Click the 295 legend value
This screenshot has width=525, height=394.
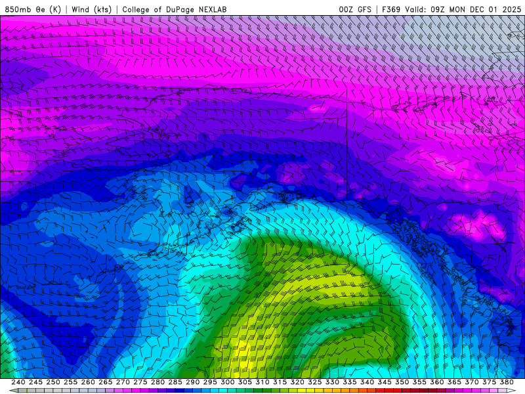click(x=210, y=382)
